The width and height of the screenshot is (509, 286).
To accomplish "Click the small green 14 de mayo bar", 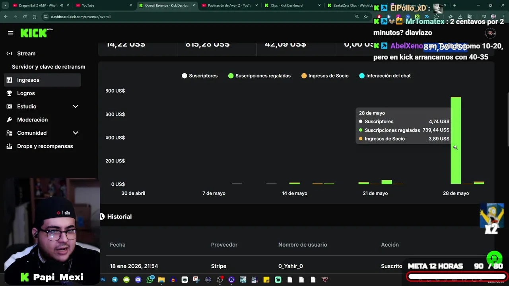I will coord(294,183).
